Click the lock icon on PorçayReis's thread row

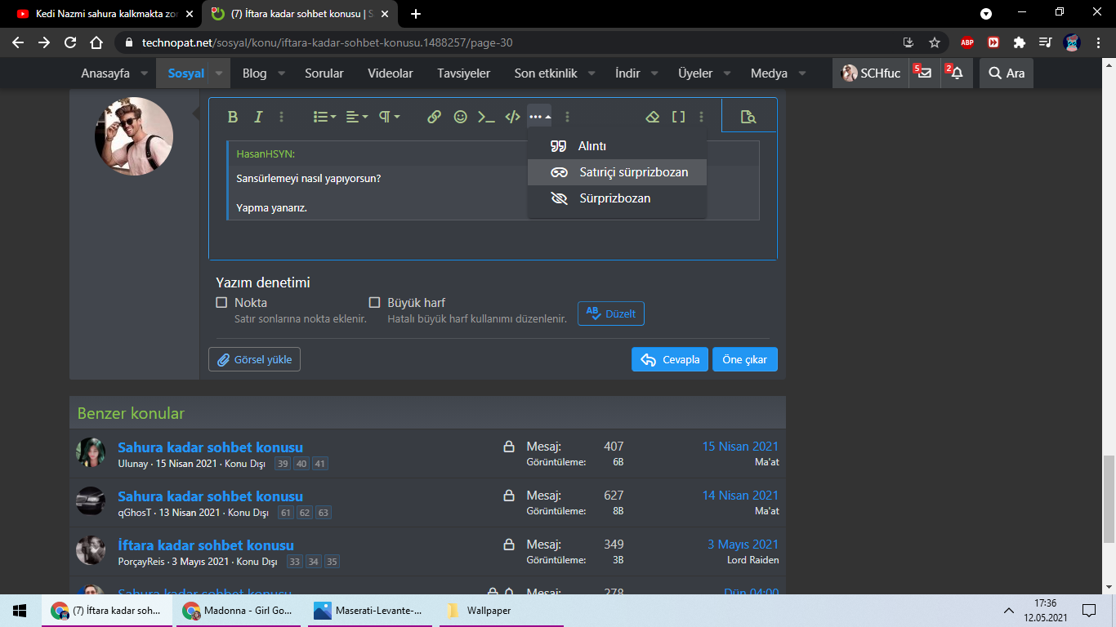(x=509, y=545)
